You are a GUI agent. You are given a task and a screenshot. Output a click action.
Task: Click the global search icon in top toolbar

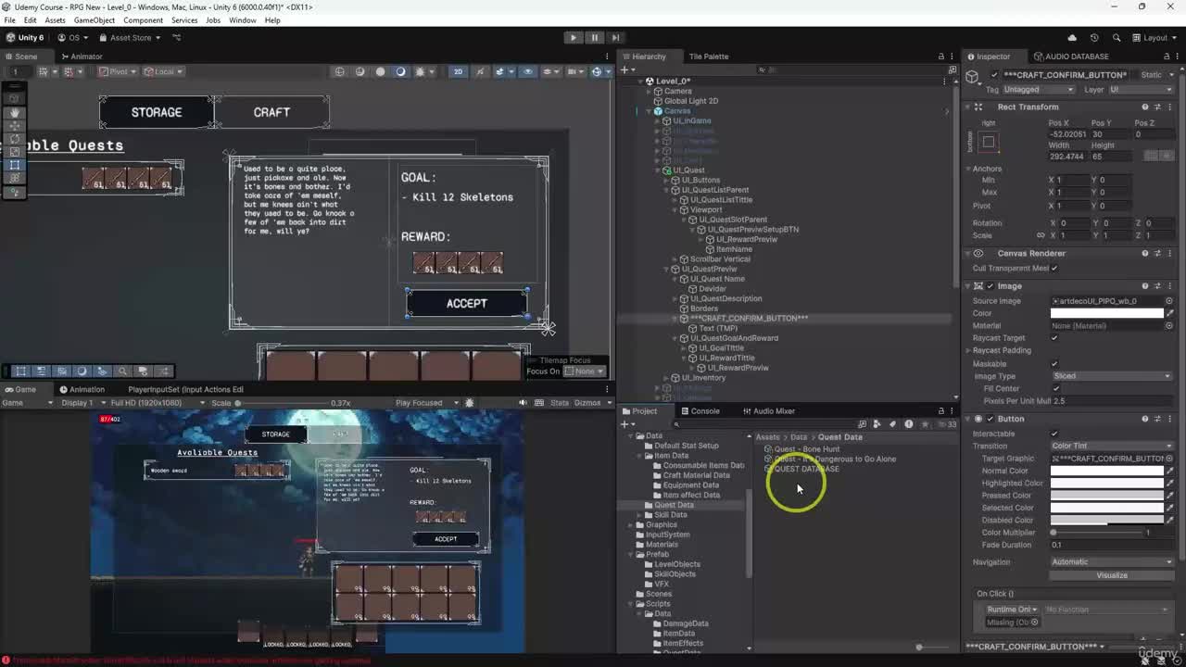pos(1115,38)
